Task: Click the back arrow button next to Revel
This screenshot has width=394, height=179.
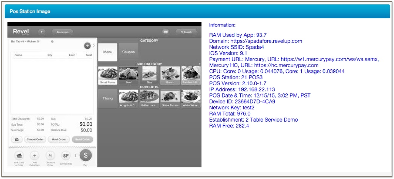Action: 42,32
